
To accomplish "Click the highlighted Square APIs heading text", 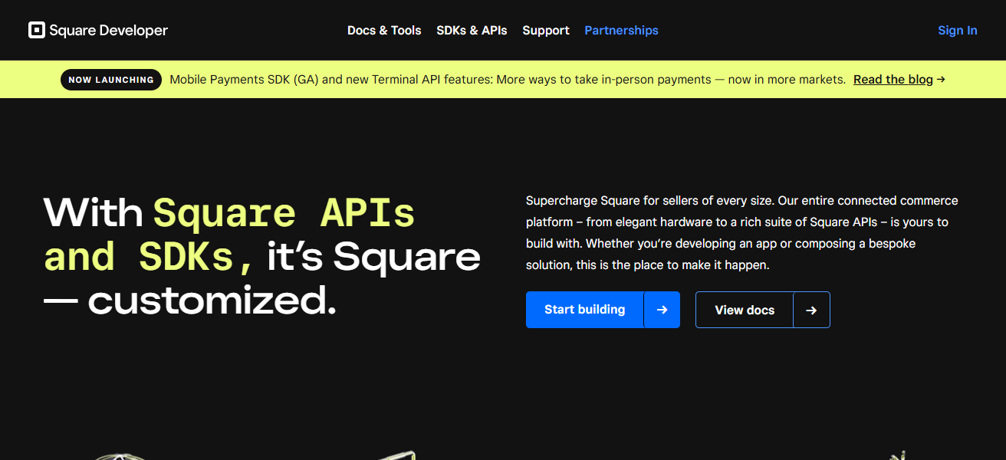I will pos(284,212).
